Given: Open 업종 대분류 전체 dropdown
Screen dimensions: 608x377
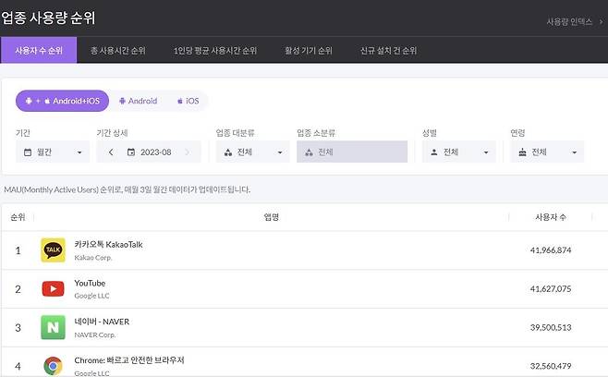Looking at the screenshot, I should [253, 152].
